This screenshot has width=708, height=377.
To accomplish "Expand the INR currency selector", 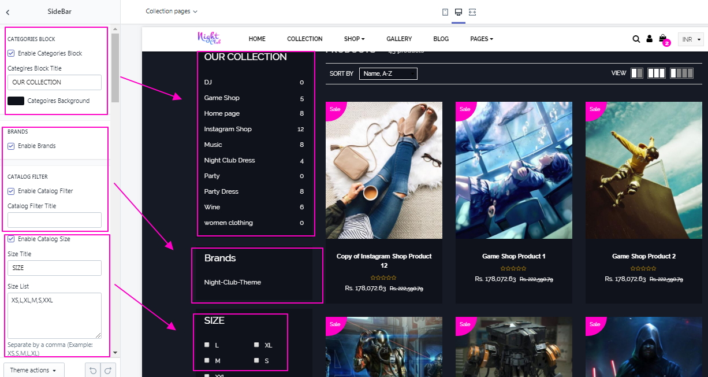I will (x=691, y=39).
